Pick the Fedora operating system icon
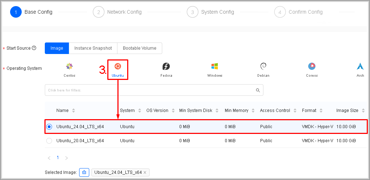This screenshot has height=180, width=370. coord(166,67)
